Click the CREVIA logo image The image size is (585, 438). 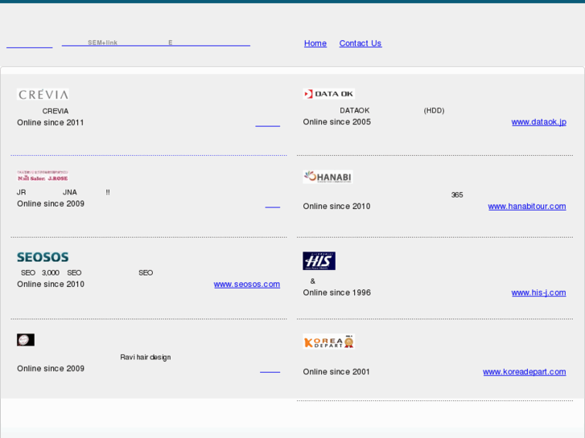click(43, 94)
